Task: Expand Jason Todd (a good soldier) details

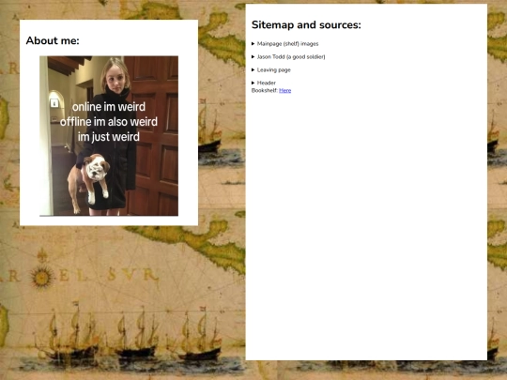Action: coord(288,57)
